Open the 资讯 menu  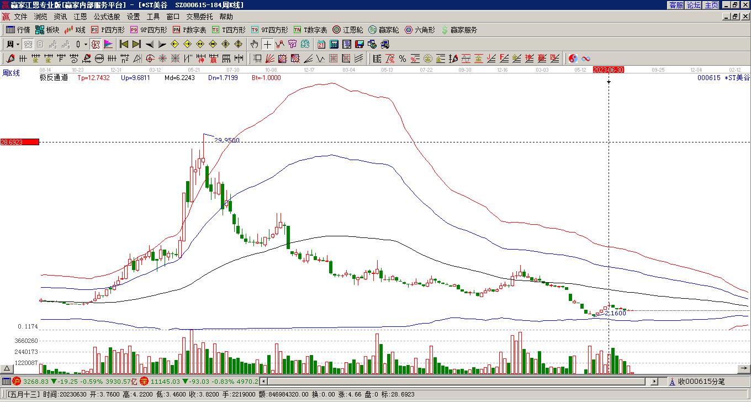(x=60, y=17)
